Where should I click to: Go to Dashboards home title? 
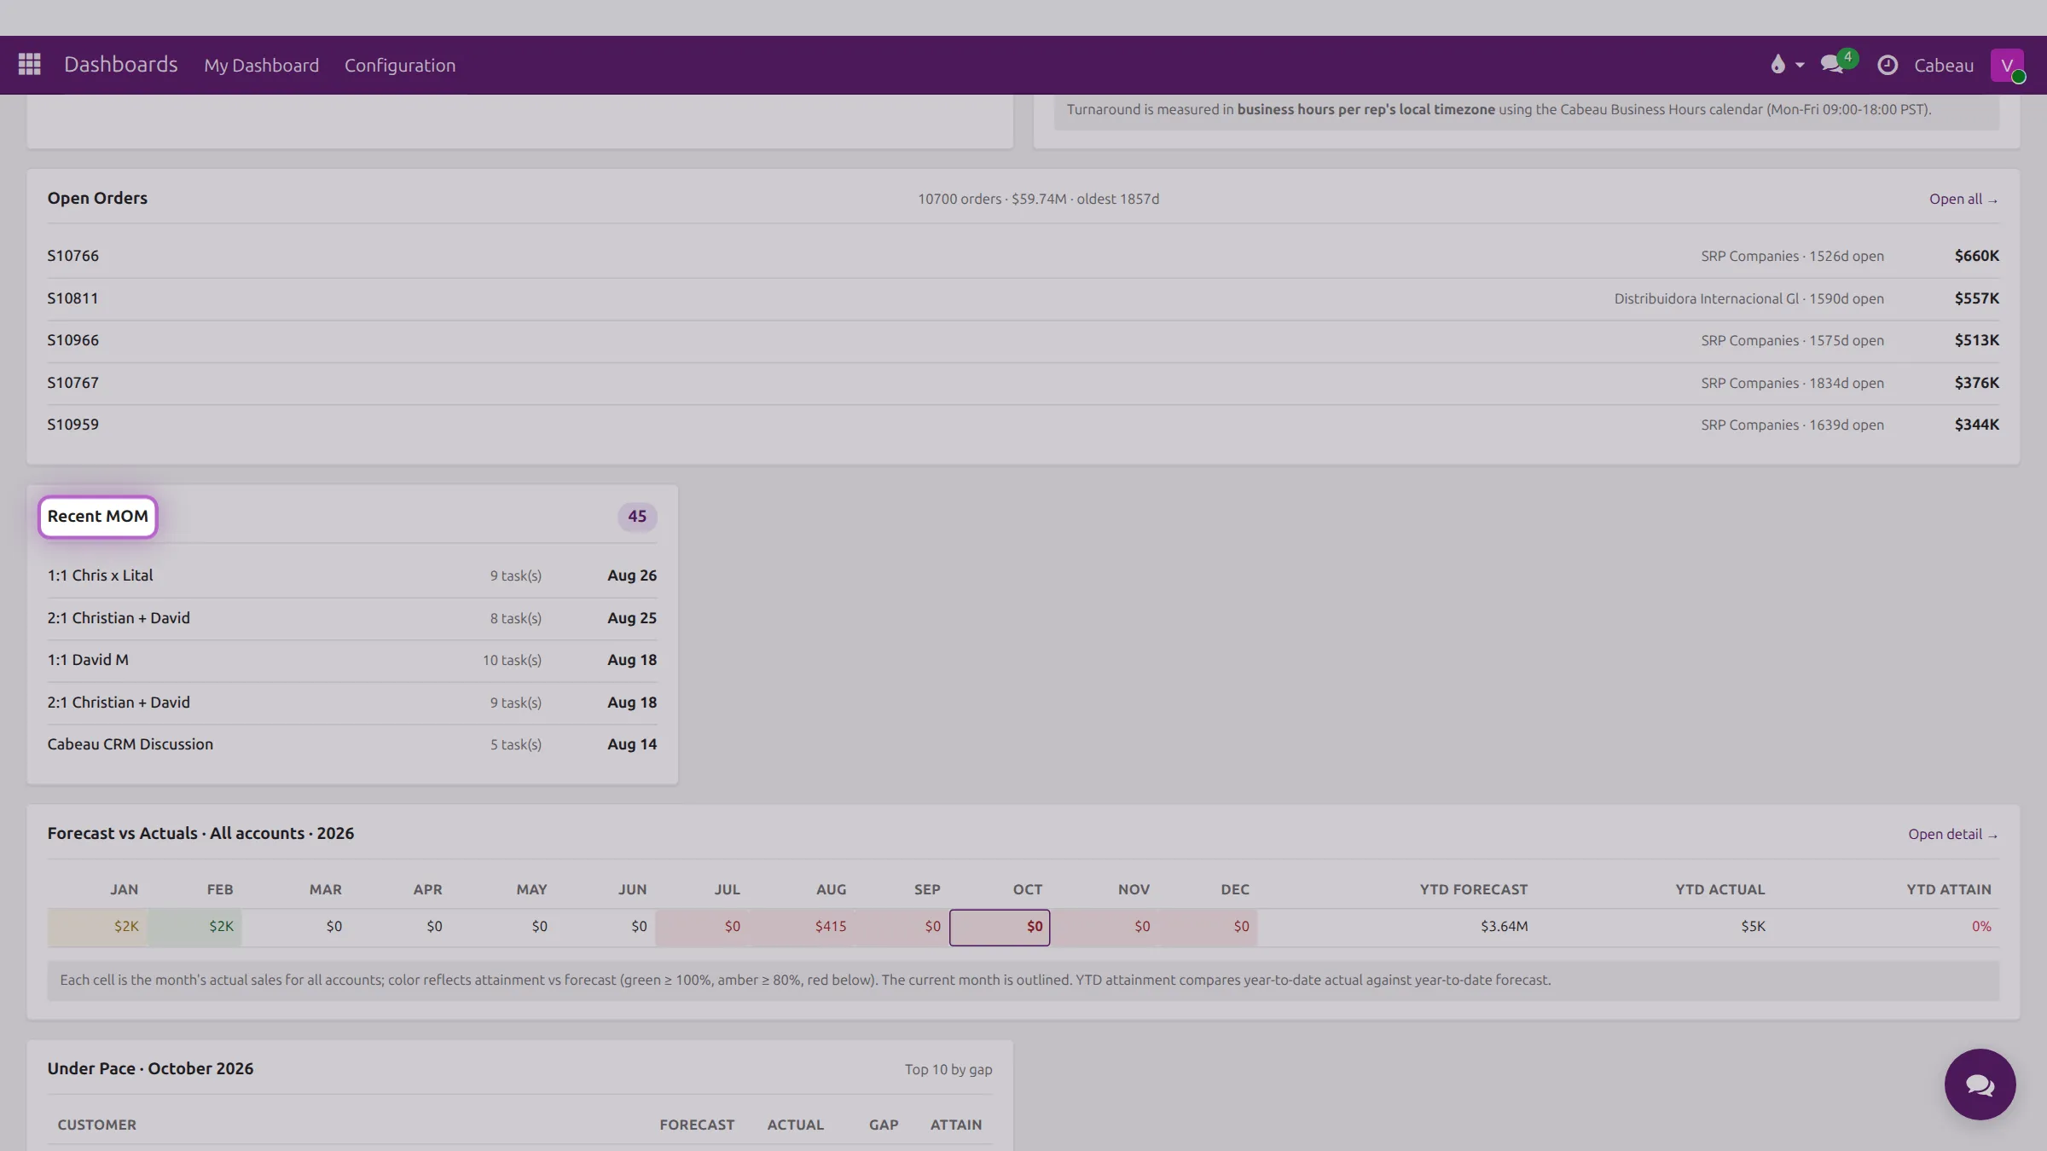[x=121, y=65]
